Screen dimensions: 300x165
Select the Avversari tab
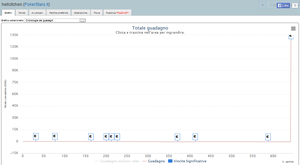[x=37, y=13]
